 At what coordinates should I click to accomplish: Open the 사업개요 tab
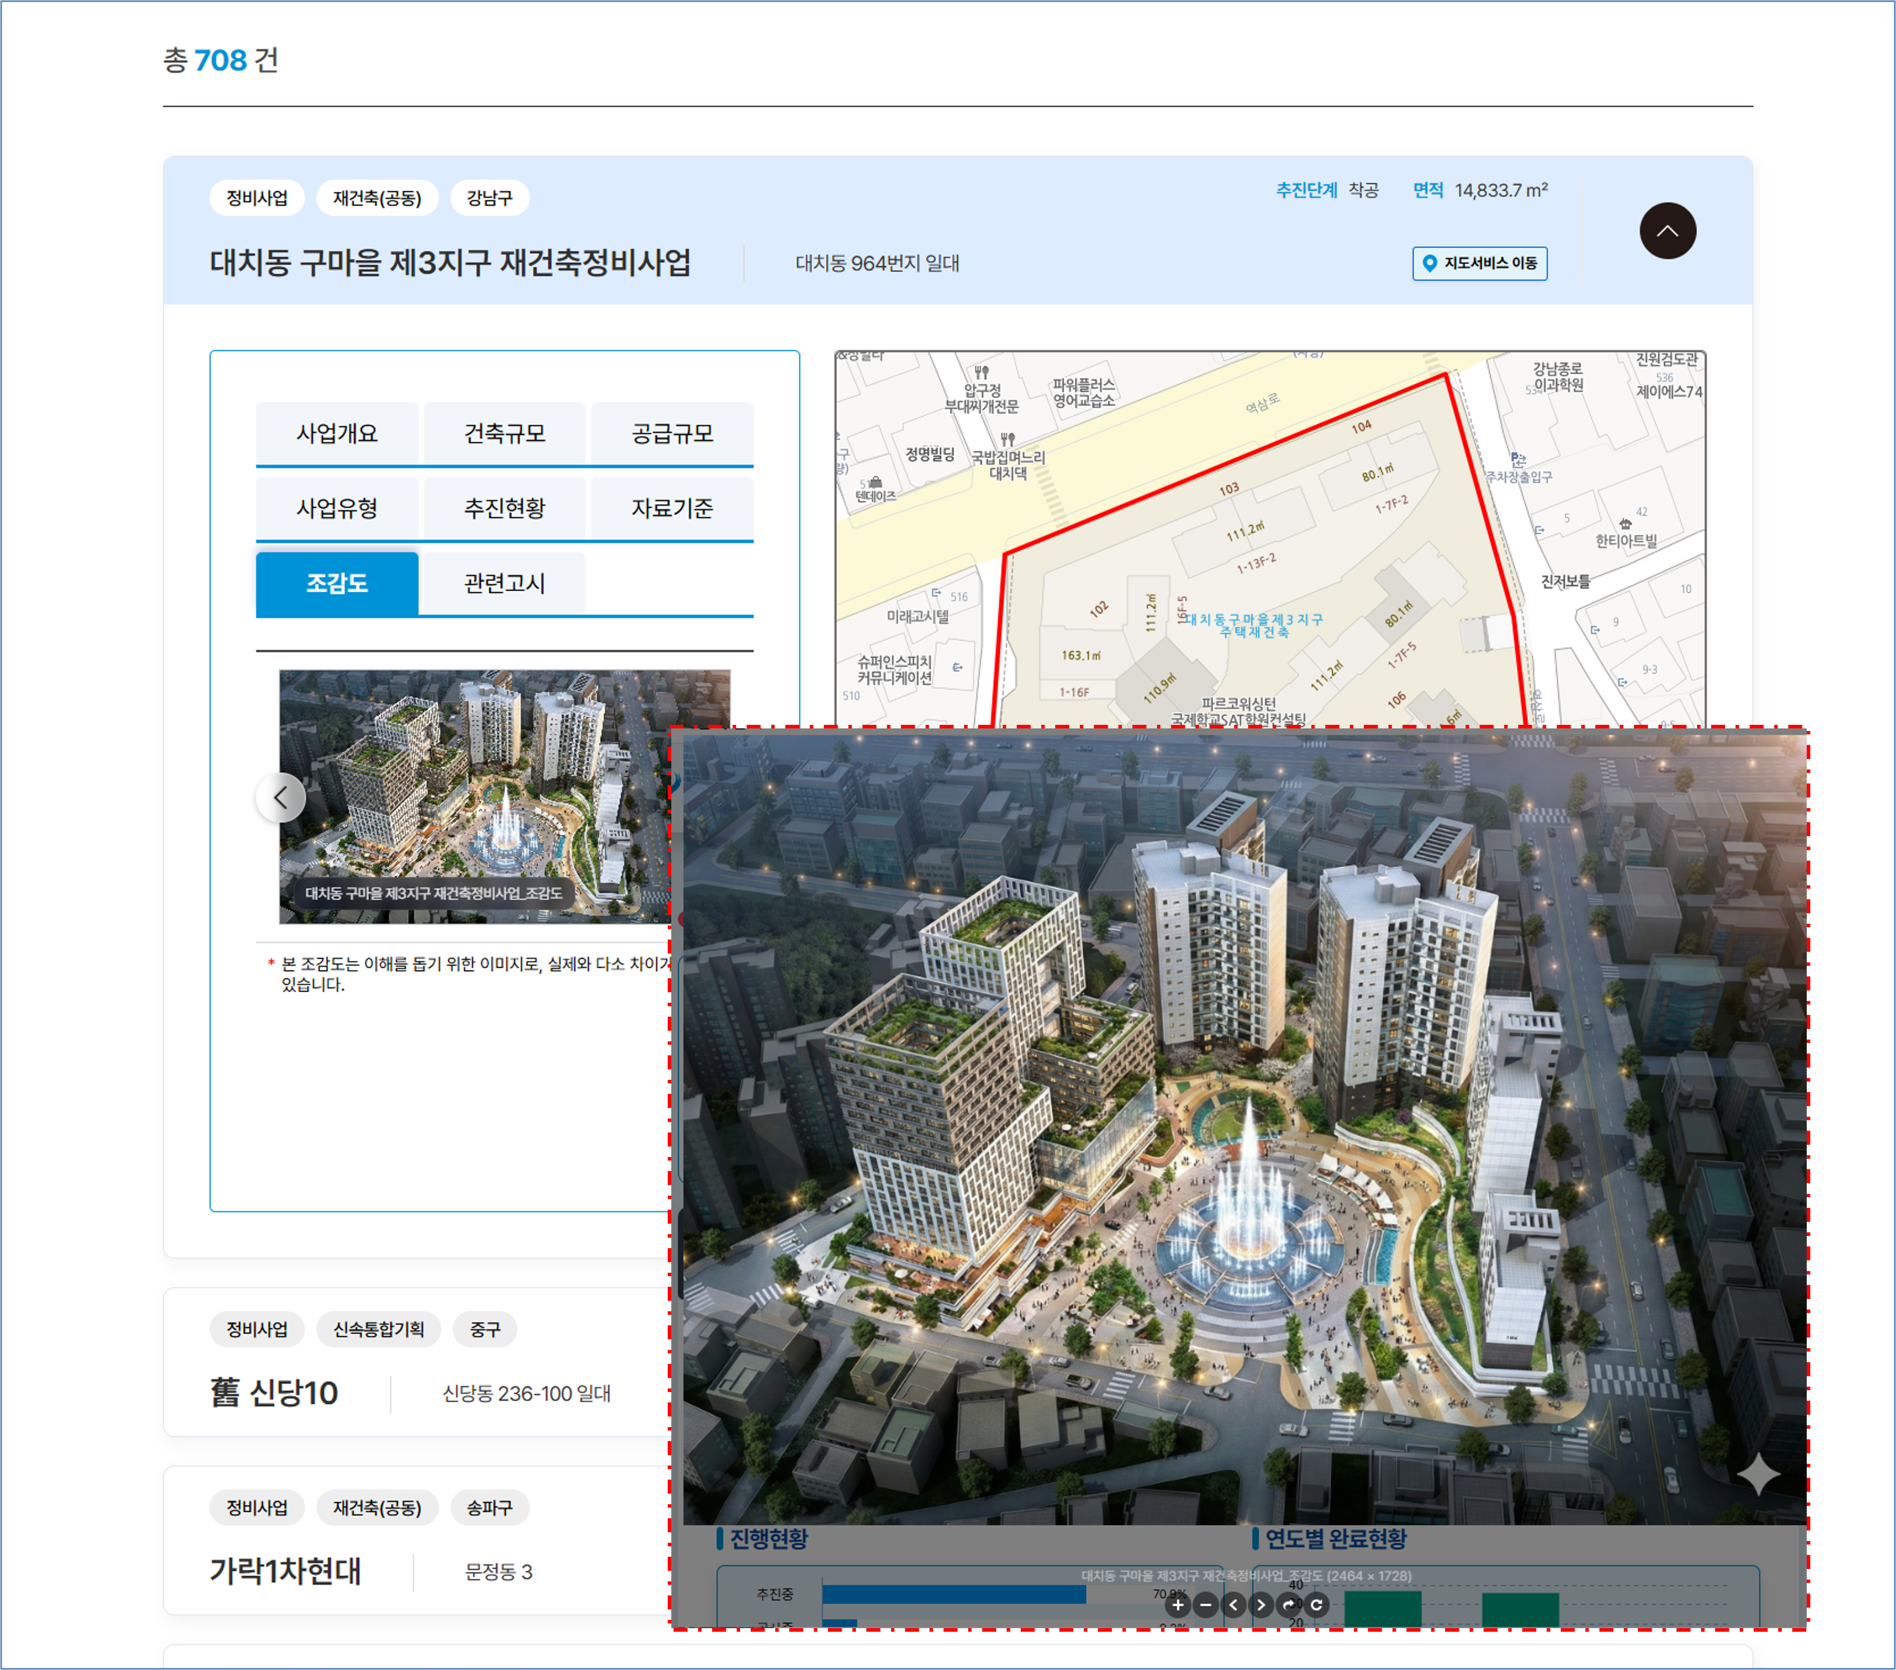[337, 433]
